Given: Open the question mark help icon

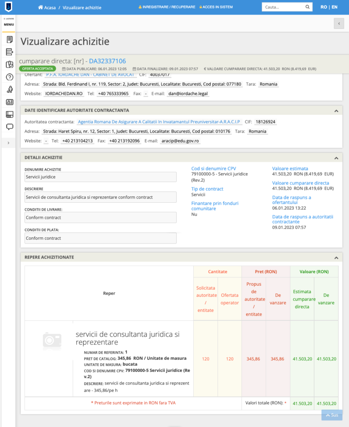Looking at the screenshot, I should pyautogui.click(x=10, y=77).
